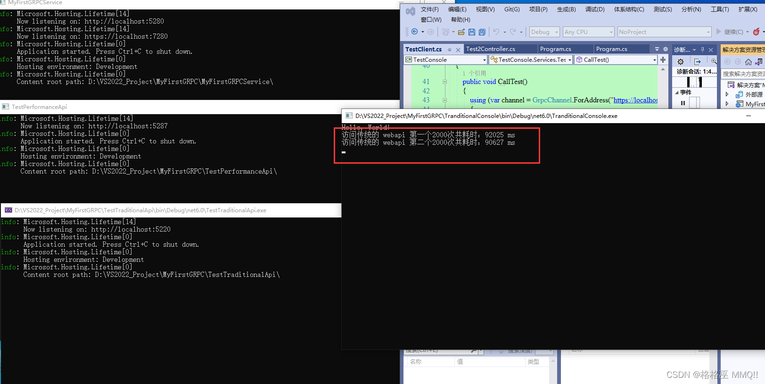Pin the TestClient.cs tab
The image size is (765, 384).
pos(450,50)
